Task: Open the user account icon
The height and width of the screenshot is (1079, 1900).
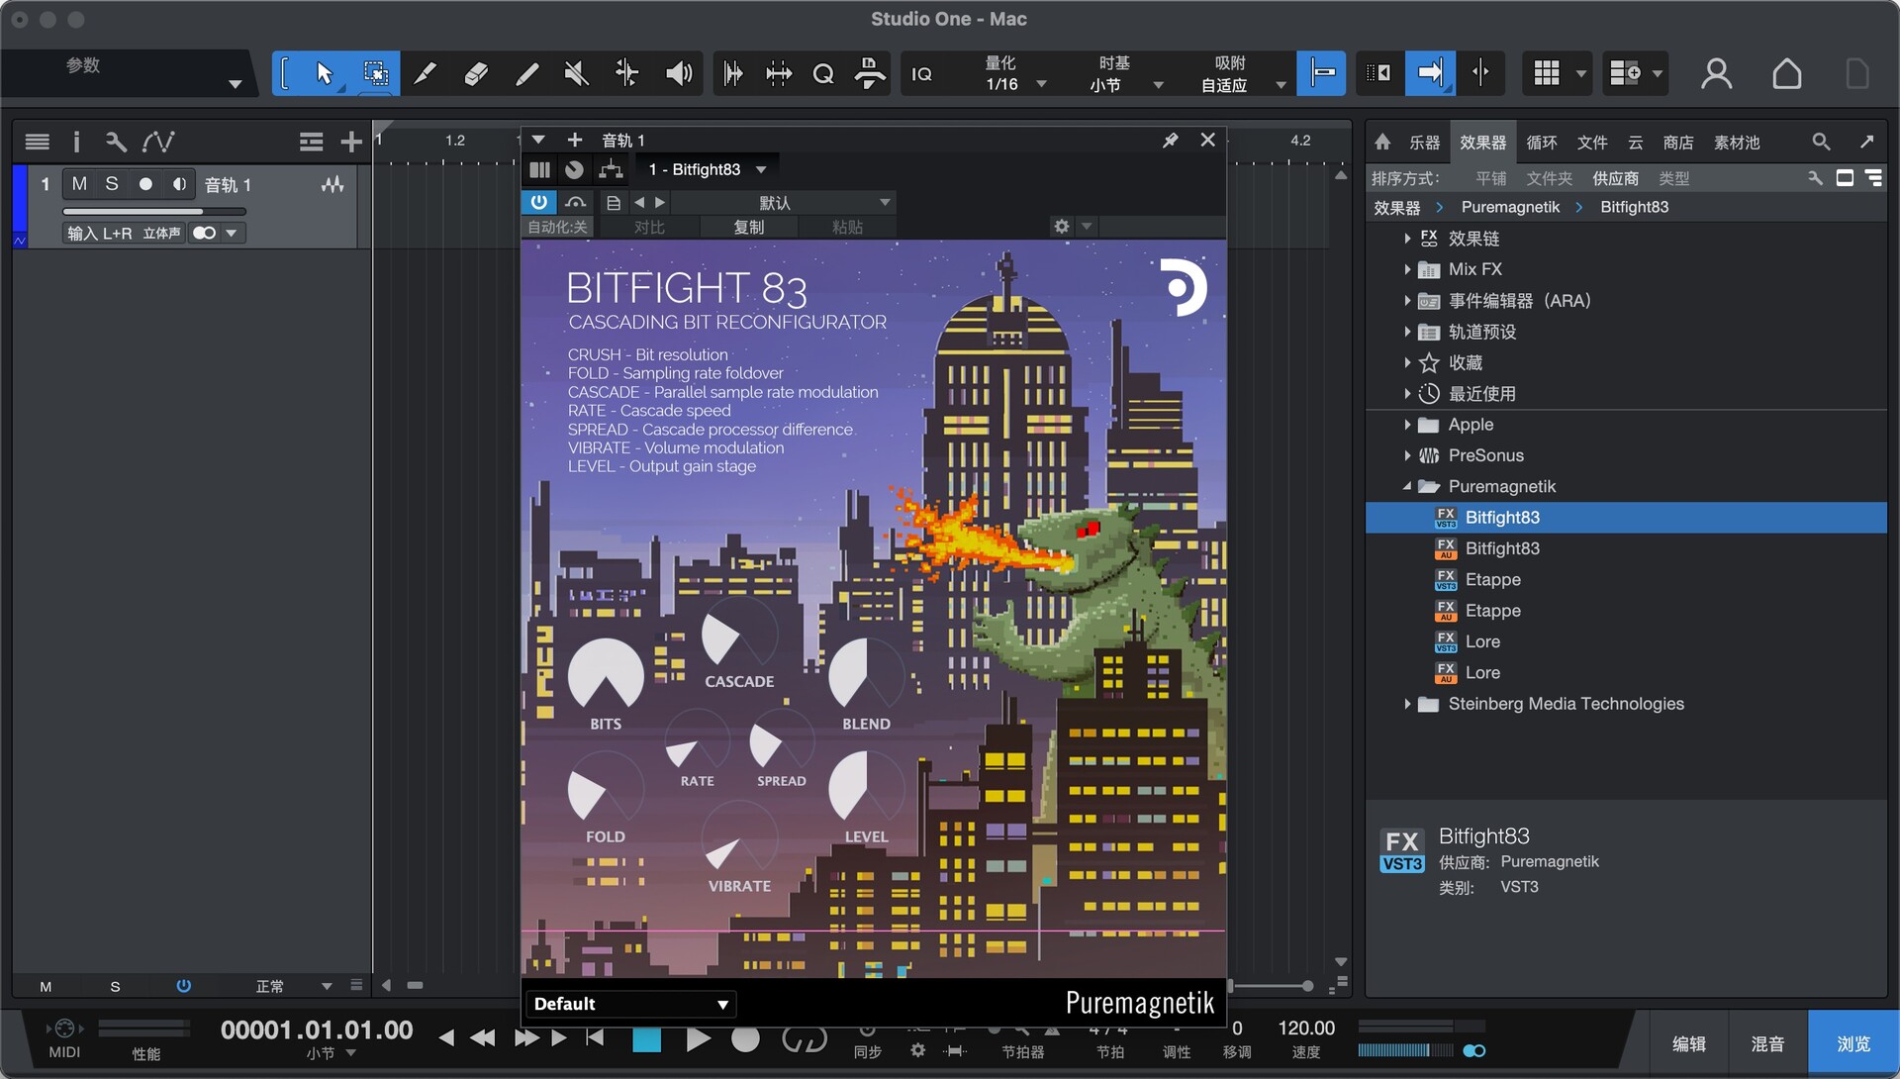Action: point(1716,73)
